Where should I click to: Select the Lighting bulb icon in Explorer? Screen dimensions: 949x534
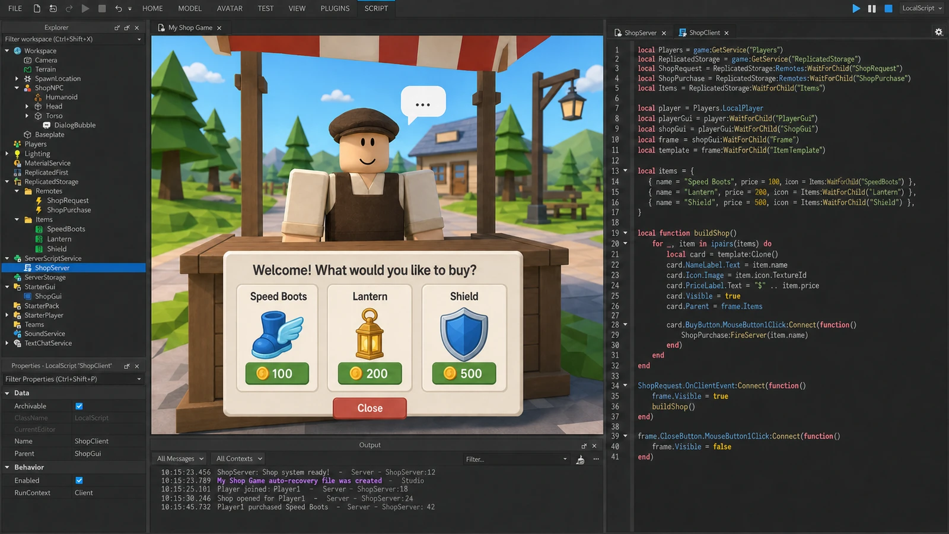tap(17, 154)
